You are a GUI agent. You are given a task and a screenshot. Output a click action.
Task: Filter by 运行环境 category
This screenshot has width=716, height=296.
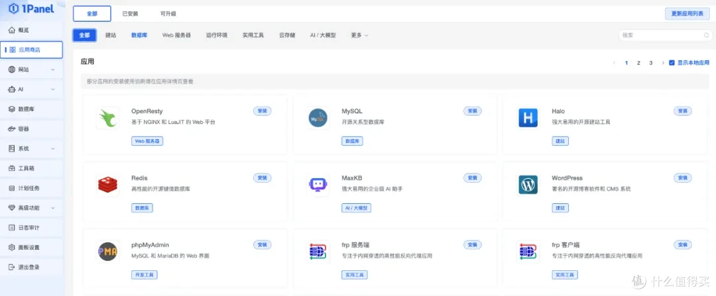[216, 35]
